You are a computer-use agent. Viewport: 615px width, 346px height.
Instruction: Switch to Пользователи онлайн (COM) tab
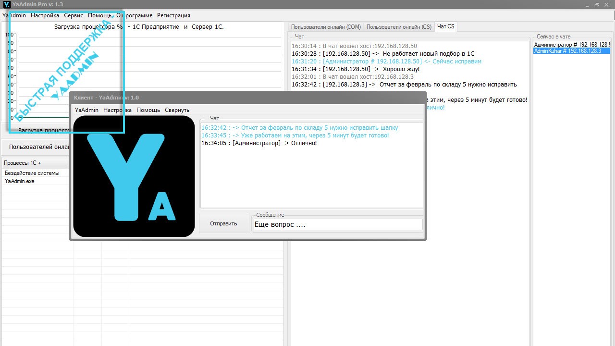(x=326, y=27)
